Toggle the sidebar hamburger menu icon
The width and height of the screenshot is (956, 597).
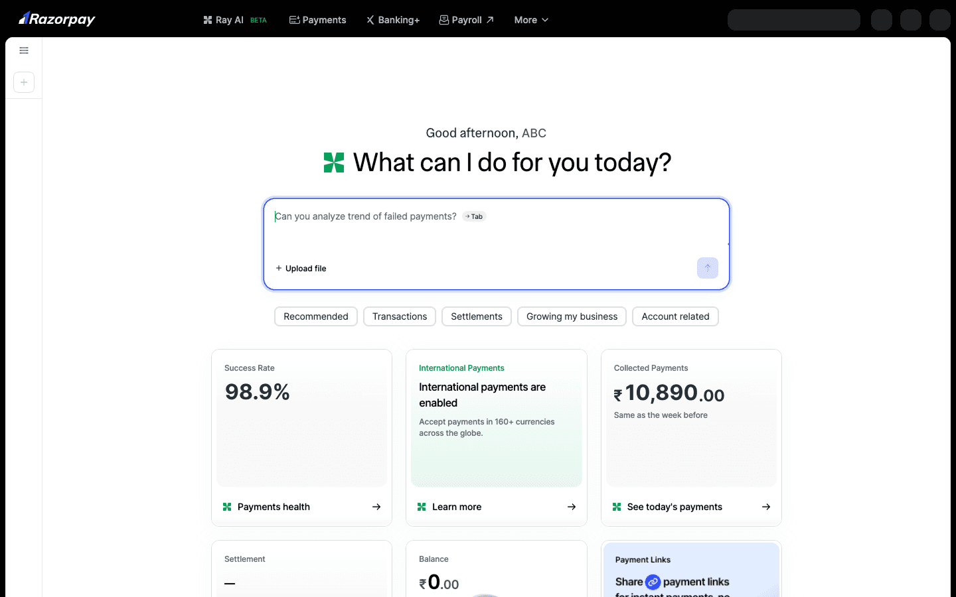[x=24, y=50]
